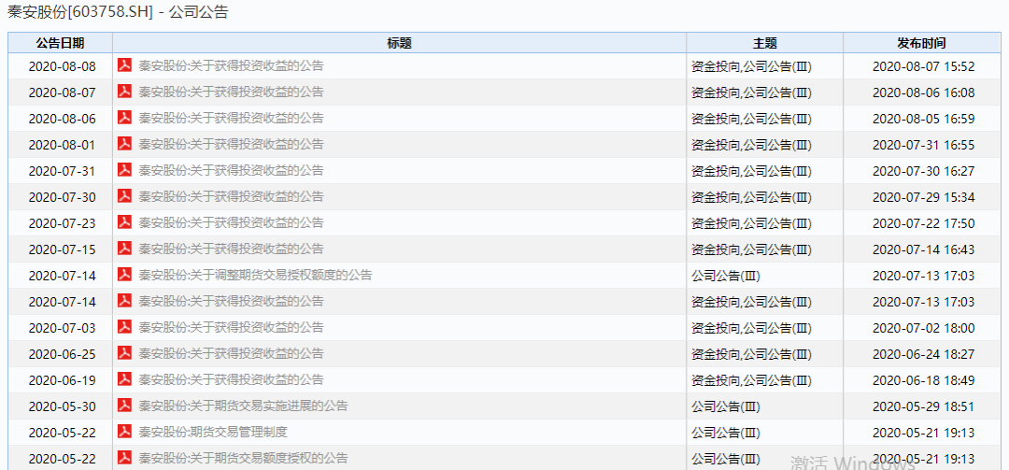Open 2020-08-07 关于获得投资收益的公告 title link

coord(231,93)
